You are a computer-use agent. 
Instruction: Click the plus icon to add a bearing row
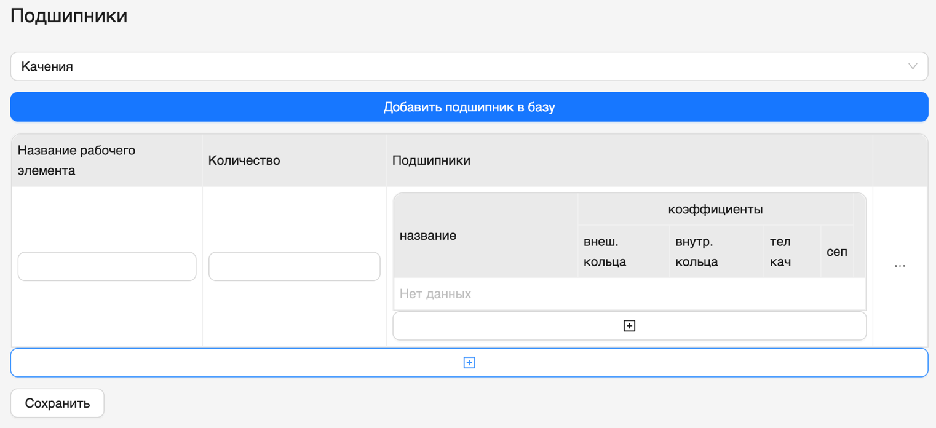pyautogui.click(x=629, y=325)
